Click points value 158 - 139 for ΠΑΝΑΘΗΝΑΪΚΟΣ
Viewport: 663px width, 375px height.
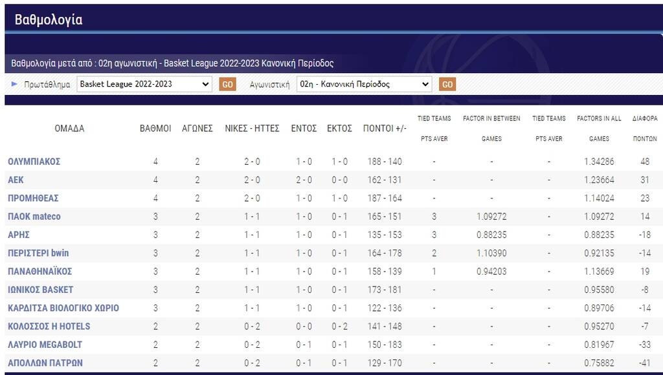tap(385, 272)
